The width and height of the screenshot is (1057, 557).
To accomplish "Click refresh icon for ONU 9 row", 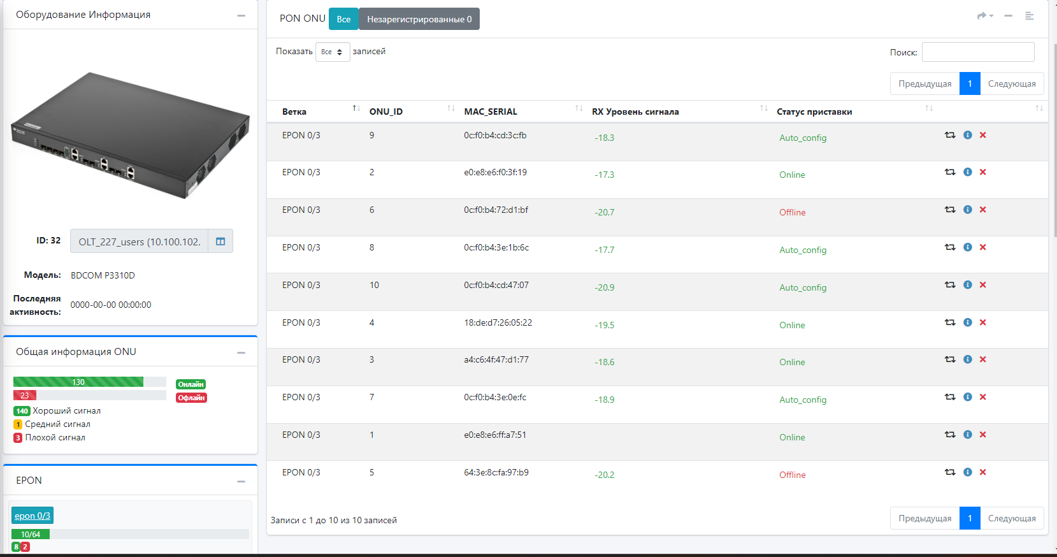I will pyautogui.click(x=949, y=135).
